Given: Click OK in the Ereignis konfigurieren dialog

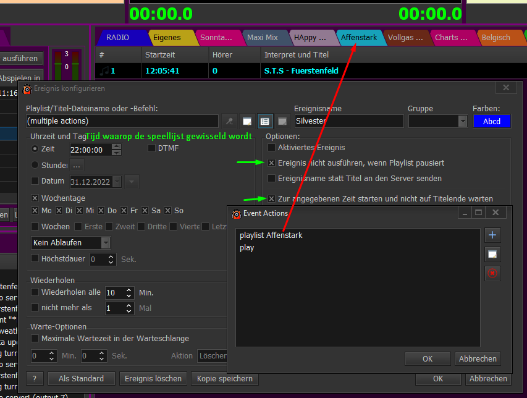Looking at the screenshot, I should coord(438,378).
